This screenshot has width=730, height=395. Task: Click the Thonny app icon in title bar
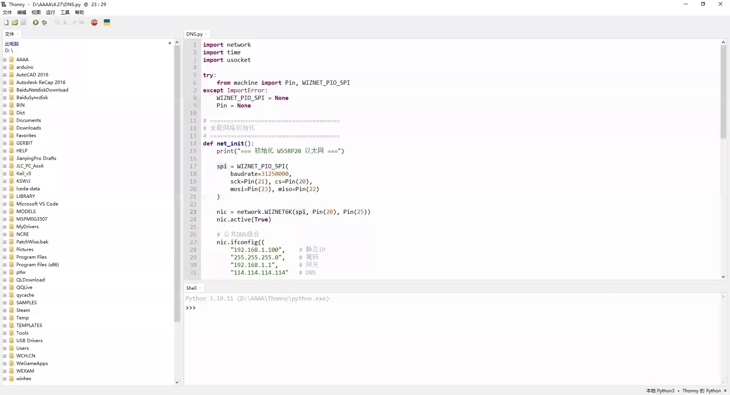(4, 4)
